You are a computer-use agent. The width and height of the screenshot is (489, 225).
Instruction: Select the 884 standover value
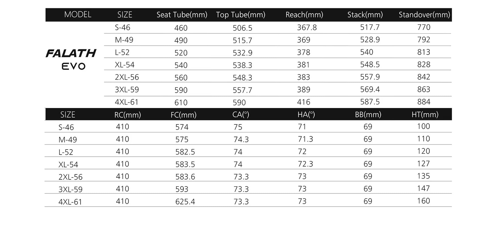[424, 102]
